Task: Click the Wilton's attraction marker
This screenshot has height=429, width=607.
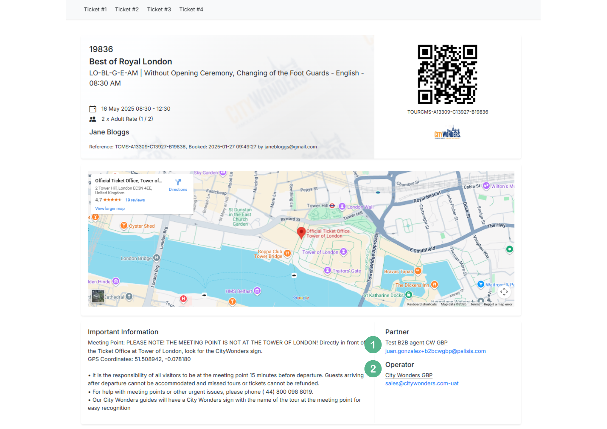Action: pos(486,186)
